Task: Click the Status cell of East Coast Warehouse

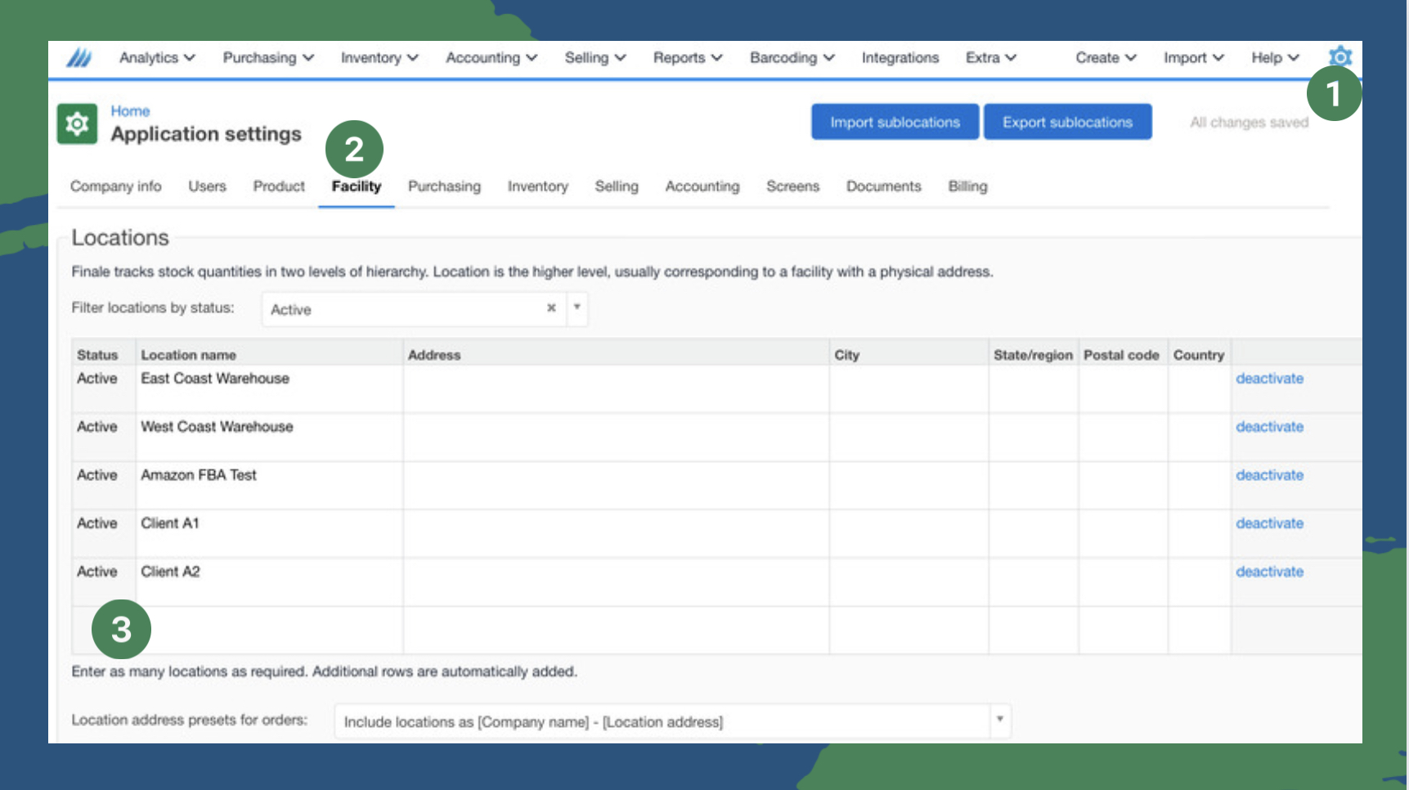Action: 104,388
